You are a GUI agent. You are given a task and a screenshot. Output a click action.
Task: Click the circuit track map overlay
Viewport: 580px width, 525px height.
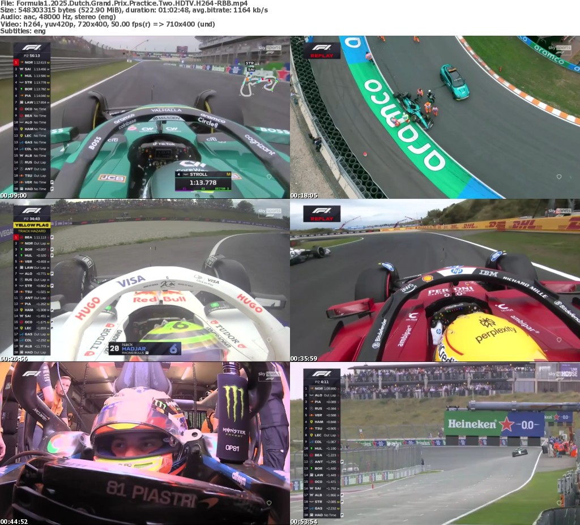coord(258,84)
